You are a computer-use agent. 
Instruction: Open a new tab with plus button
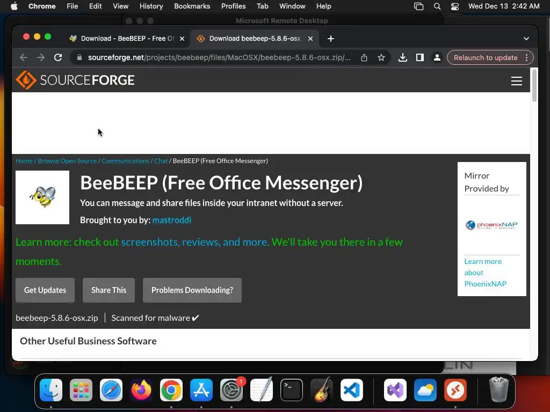tap(331, 39)
